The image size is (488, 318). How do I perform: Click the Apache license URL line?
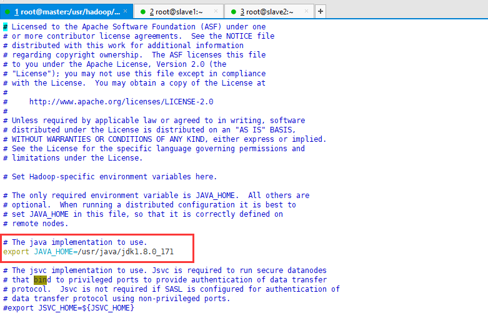point(108,102)
